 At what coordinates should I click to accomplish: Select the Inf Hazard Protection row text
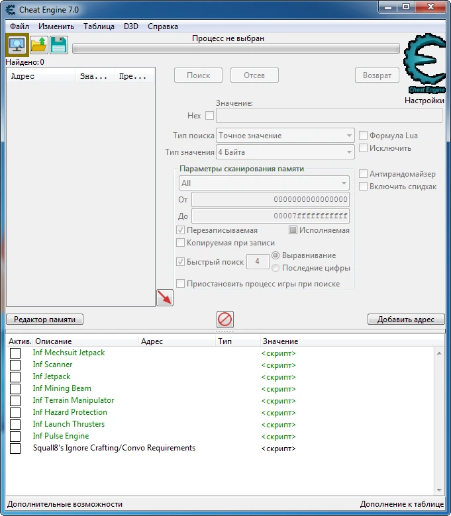point(70,412)
